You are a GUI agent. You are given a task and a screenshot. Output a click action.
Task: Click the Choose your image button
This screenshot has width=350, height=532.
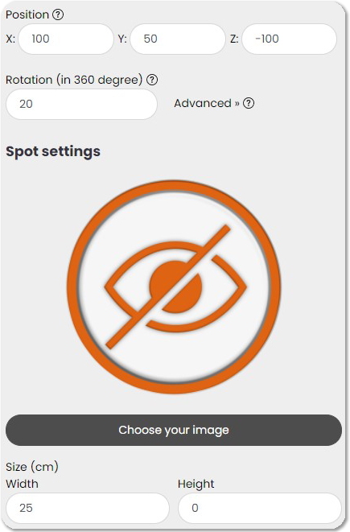pos(174,430)
